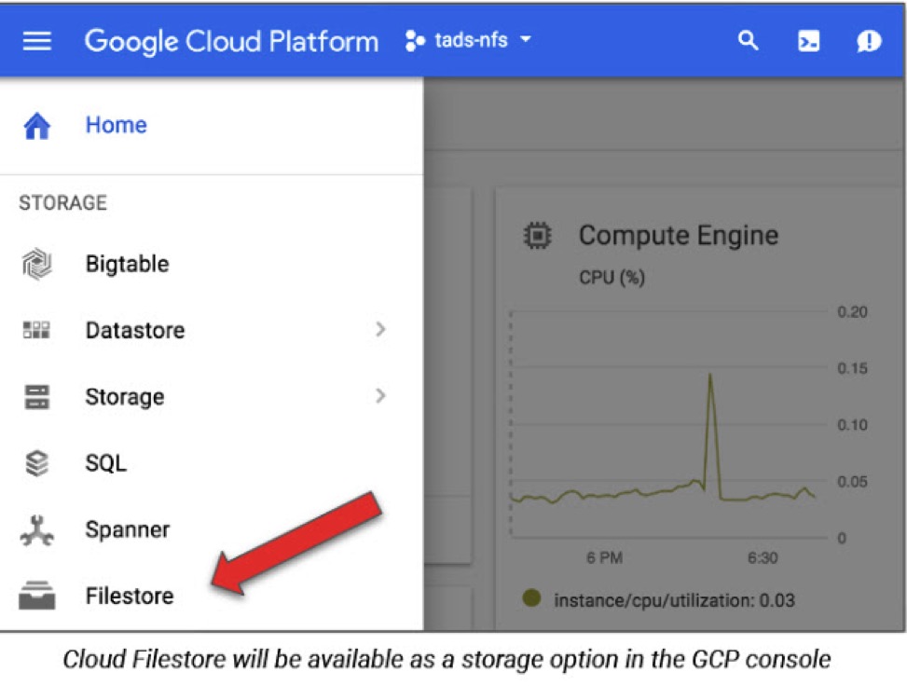907x686 pixels.
Task: Click the Compute Engine card heading
Action: (679, 236)
